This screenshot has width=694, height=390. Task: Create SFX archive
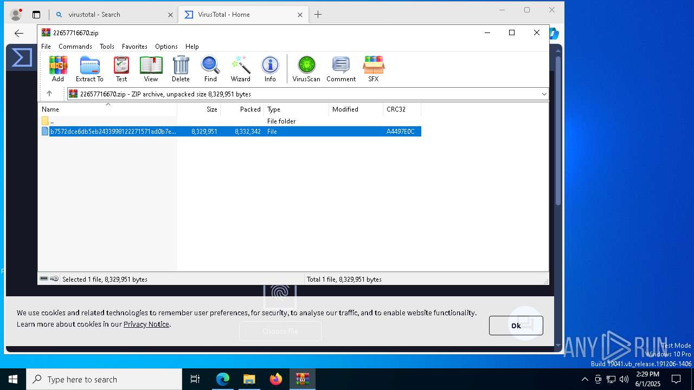(x=374, y=69)
